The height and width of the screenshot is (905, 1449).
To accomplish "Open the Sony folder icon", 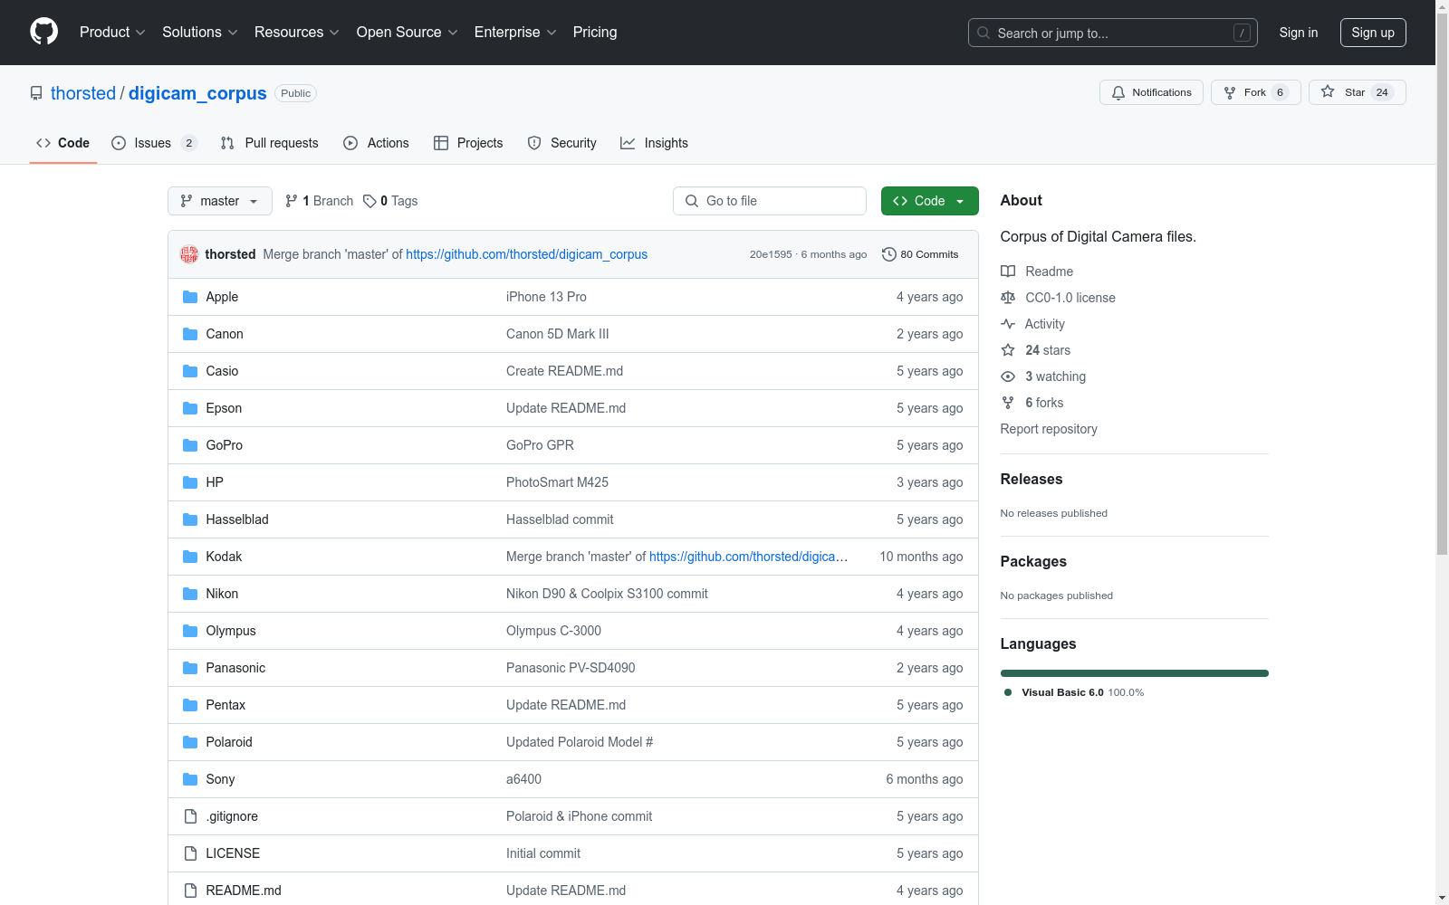I will click(190, 779).
